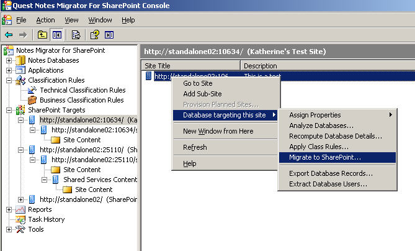Click the Tools icon in tree
The width and height of the screenshot is (415, 251).
[20, 229]
